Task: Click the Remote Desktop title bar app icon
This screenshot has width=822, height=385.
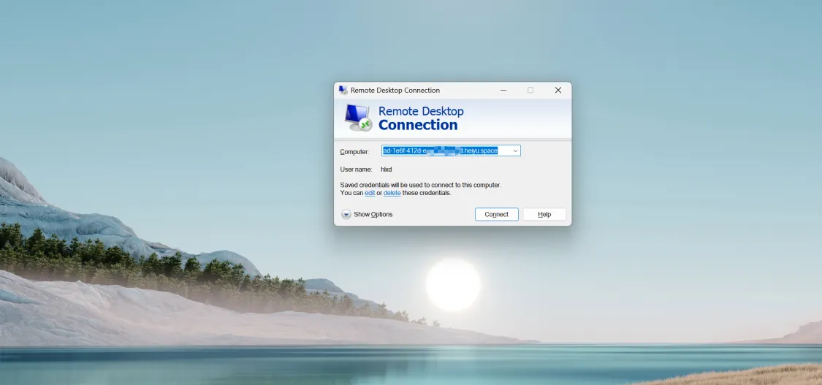Action: coord(343,90)
